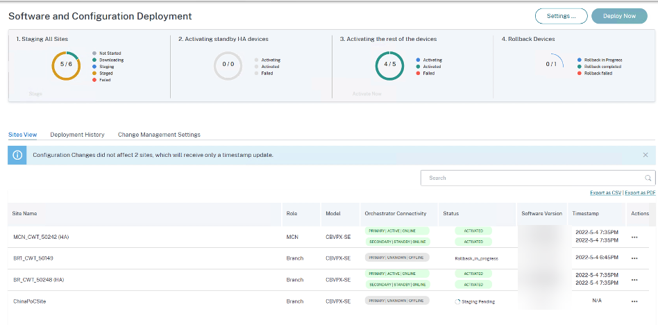Screen dimensions: 658x325
Task: Open the Change Management Settings tab
Action: (x=159, y=135)
